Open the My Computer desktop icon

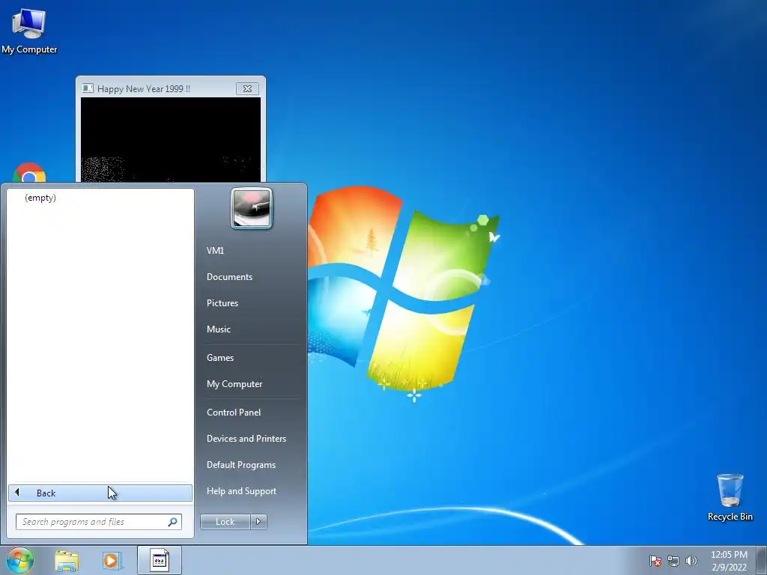[x=29, y=31]
